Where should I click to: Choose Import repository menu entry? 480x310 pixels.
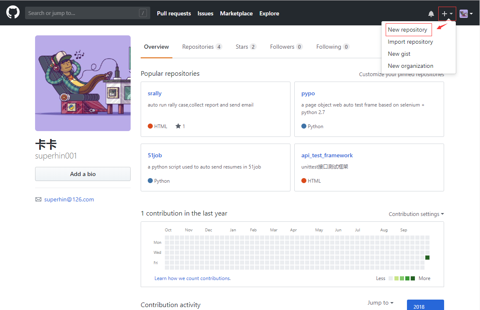point(410,42)
